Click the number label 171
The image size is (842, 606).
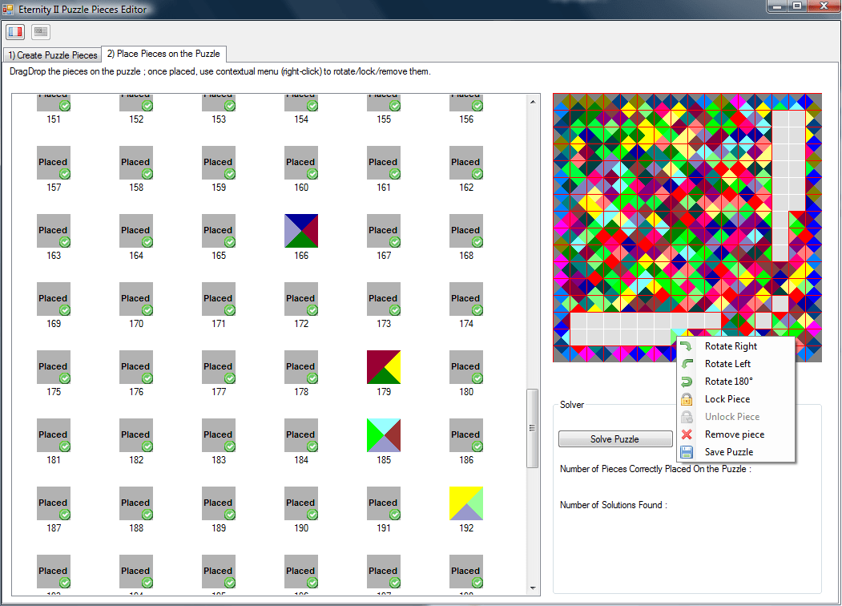(x=219, y=324)
